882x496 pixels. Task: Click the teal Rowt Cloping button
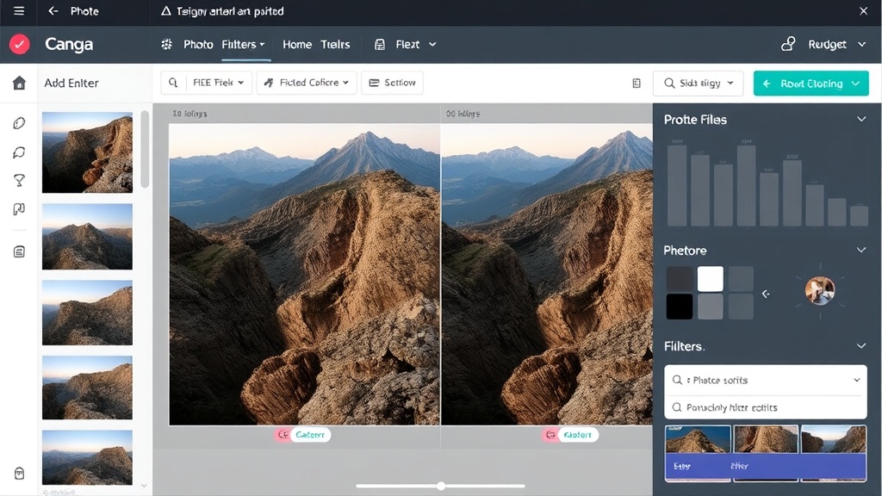[811, 84]
